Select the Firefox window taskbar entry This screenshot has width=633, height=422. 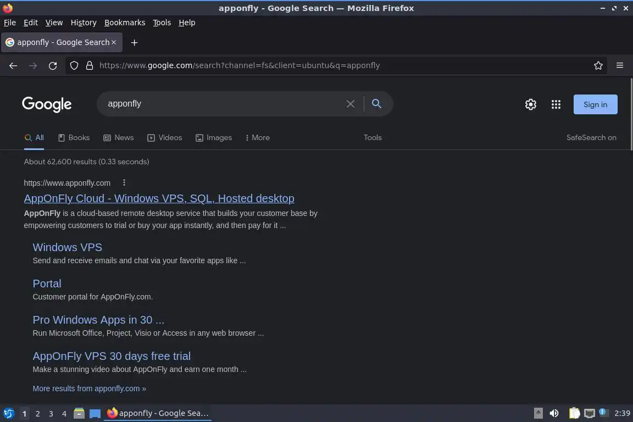tap(158, 413)
